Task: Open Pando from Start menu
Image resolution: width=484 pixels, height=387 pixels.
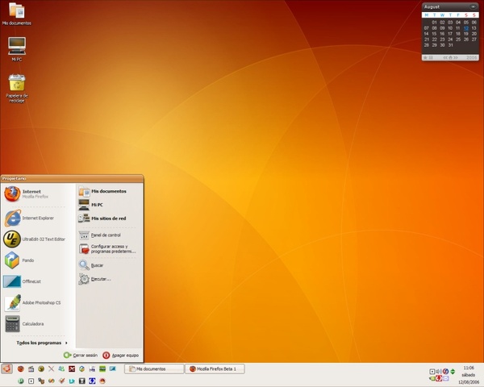Action: 34,260
